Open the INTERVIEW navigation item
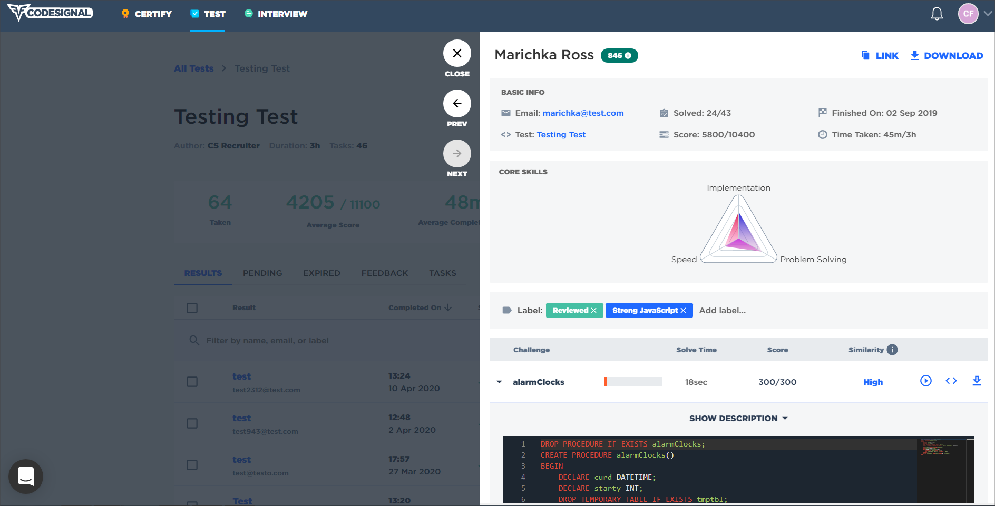 (x=276, y=14)
